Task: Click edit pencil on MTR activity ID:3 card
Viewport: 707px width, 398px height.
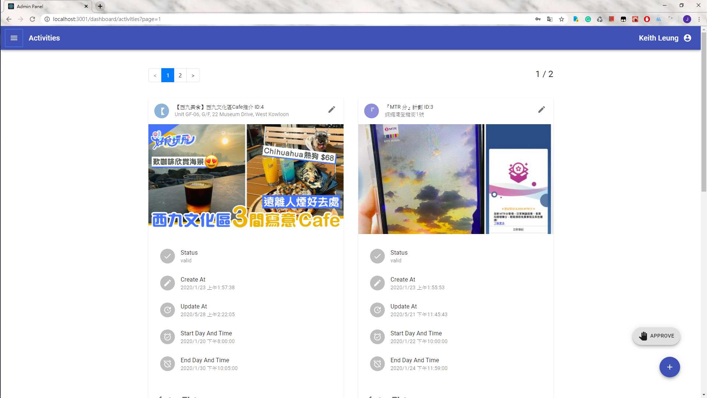Action: [x=541, y=109]
